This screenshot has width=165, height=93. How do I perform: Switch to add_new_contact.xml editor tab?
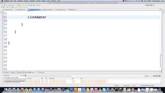click(48, 10)
